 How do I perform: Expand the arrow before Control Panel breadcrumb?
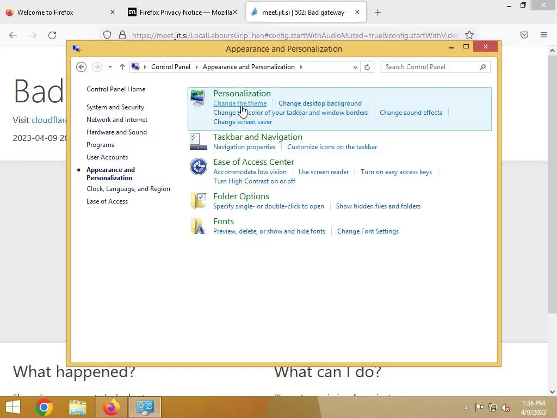point(145,67)
